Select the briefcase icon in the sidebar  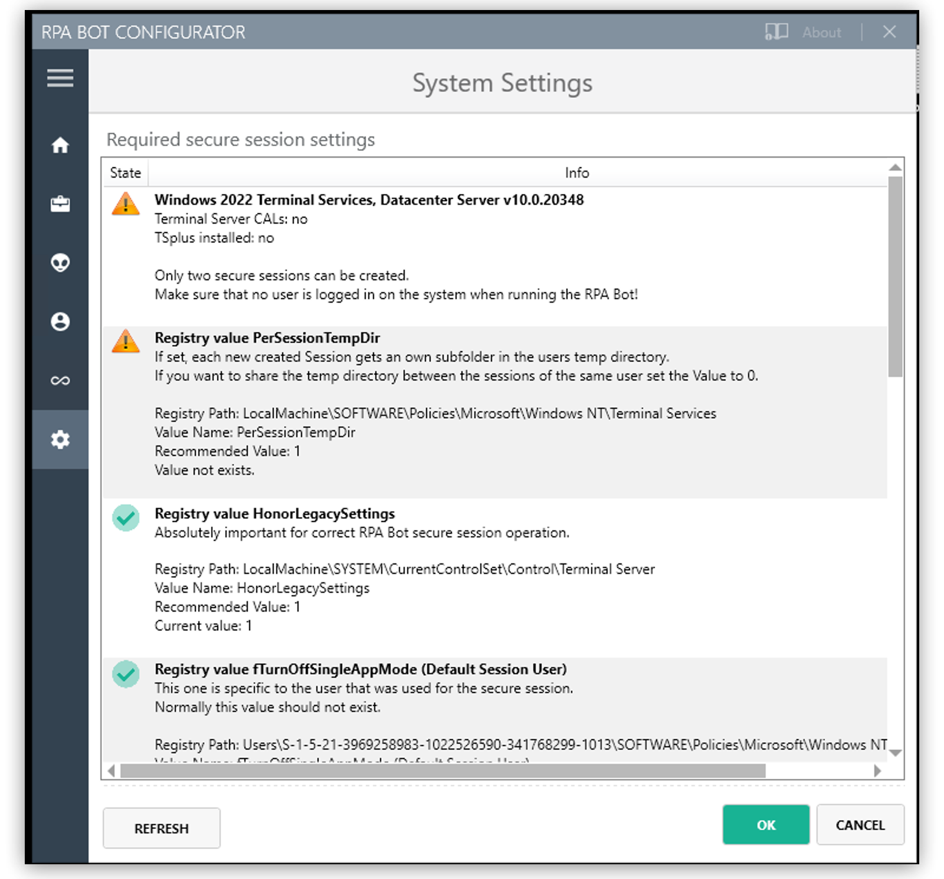point(60,204)
